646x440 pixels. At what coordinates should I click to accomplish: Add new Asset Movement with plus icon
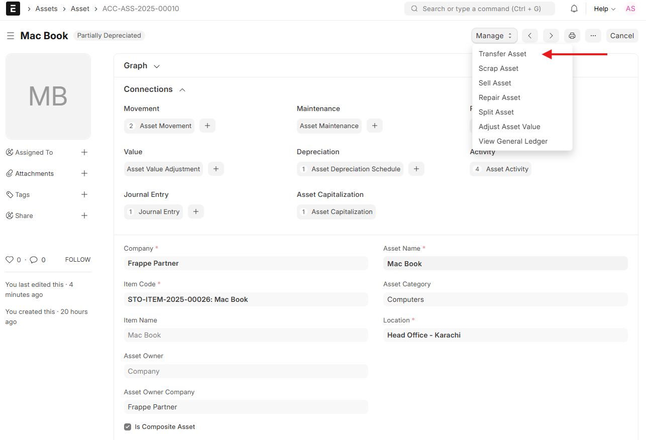click(207, 126)
